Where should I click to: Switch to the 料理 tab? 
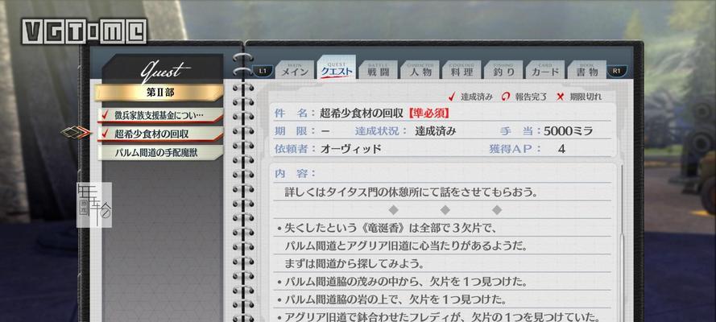click(x=461, y=69)
